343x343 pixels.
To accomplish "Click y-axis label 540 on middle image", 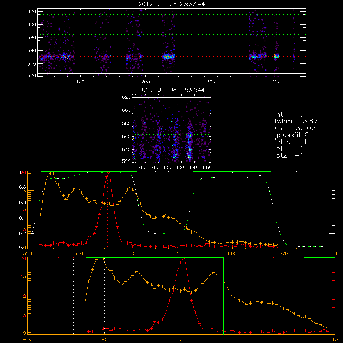I will 127,150.
